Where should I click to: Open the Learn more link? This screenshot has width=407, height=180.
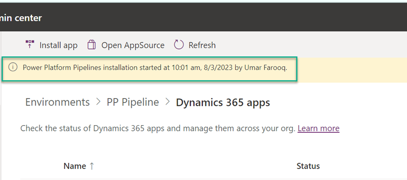(x=318, y=128)
